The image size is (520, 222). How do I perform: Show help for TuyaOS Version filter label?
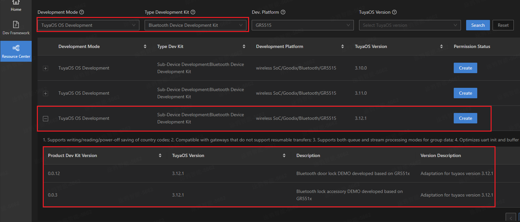[x=394, y=12]
